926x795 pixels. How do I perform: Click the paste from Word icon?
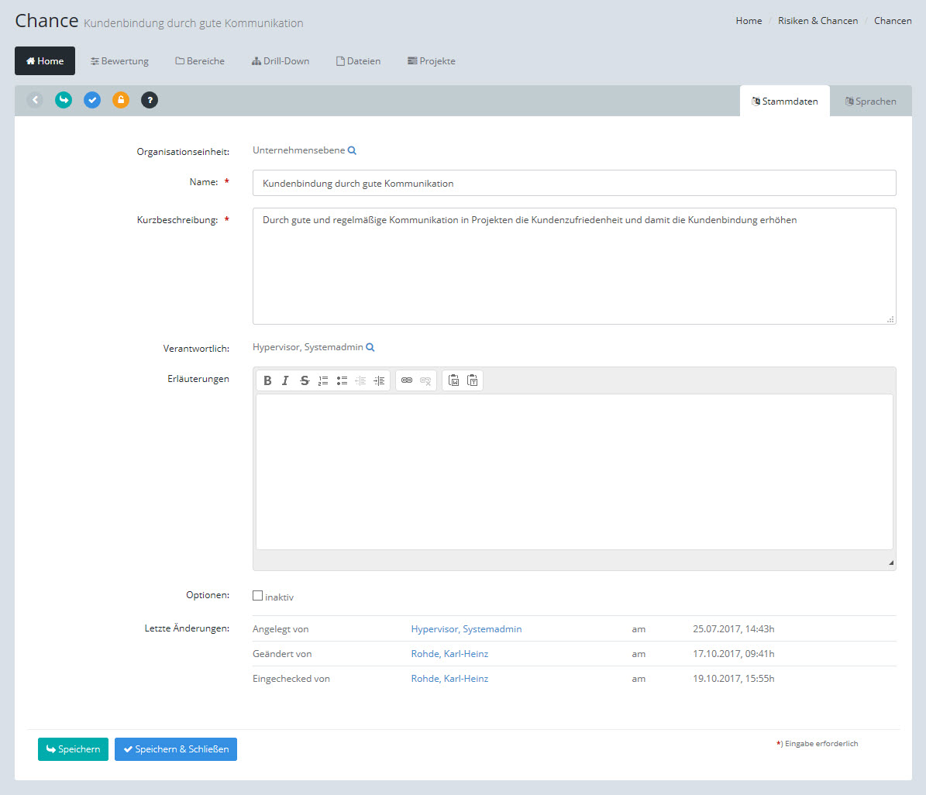pyautogui.click(x=454, y=380)
